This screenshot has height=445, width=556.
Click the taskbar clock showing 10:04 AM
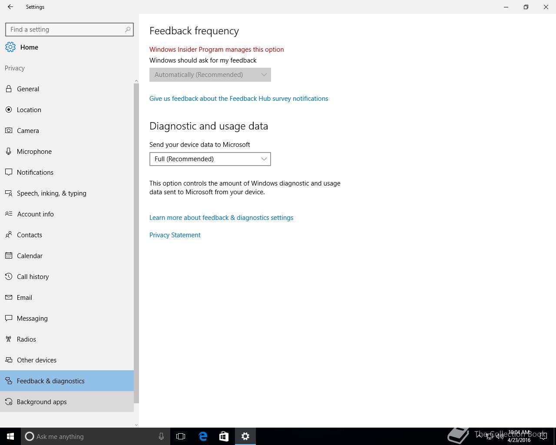click(x=519, y=436)
